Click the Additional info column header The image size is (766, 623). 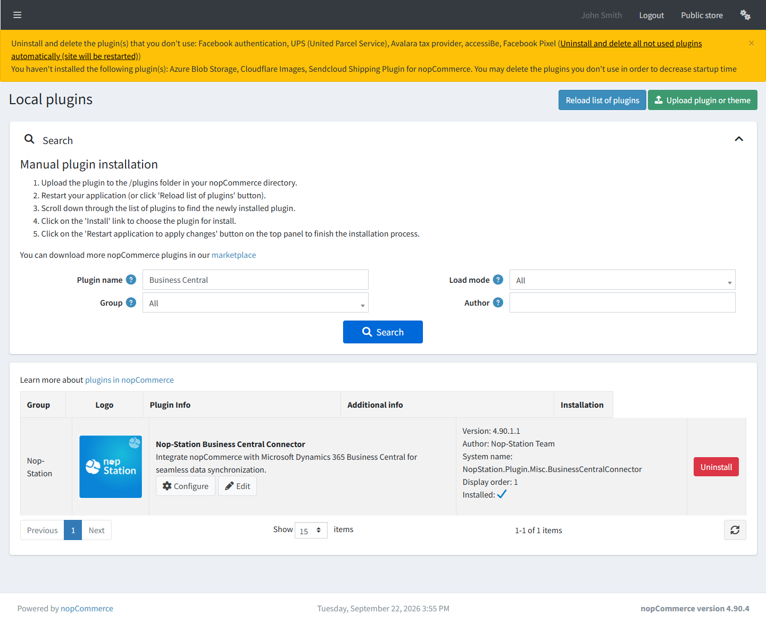[x=447, y=405]
